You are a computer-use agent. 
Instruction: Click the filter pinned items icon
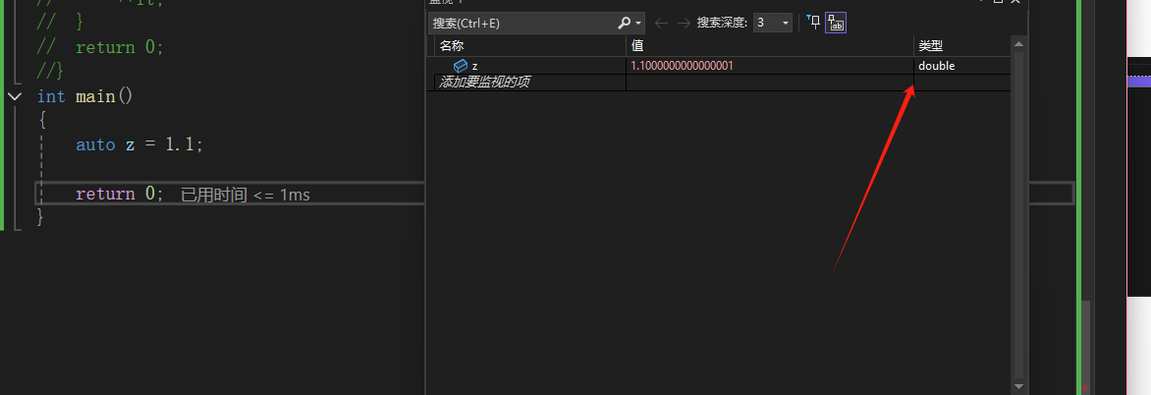813,22
